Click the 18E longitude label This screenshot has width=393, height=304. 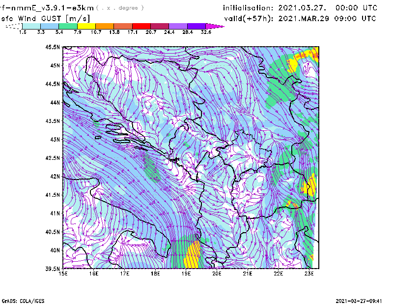(155, 274)
